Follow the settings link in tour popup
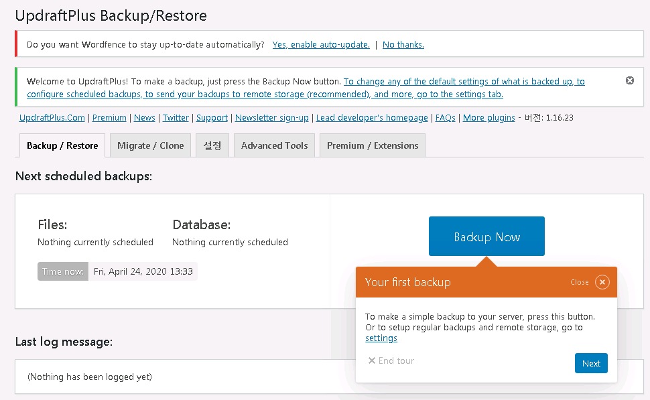 coord(381,338)
